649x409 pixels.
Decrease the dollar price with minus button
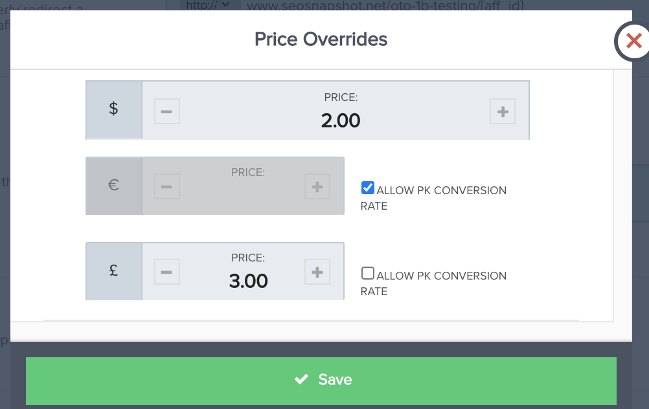click(166, 111)
